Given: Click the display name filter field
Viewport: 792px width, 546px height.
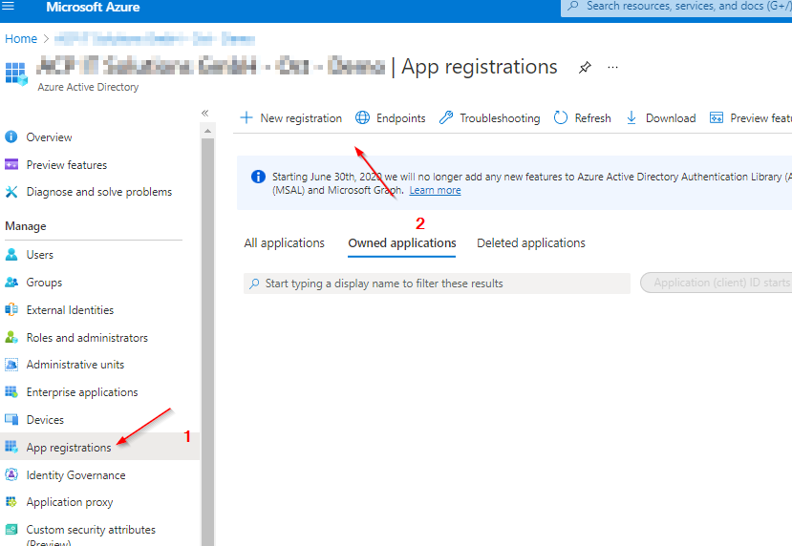Looking at the screenshot, I should point(437,283).
